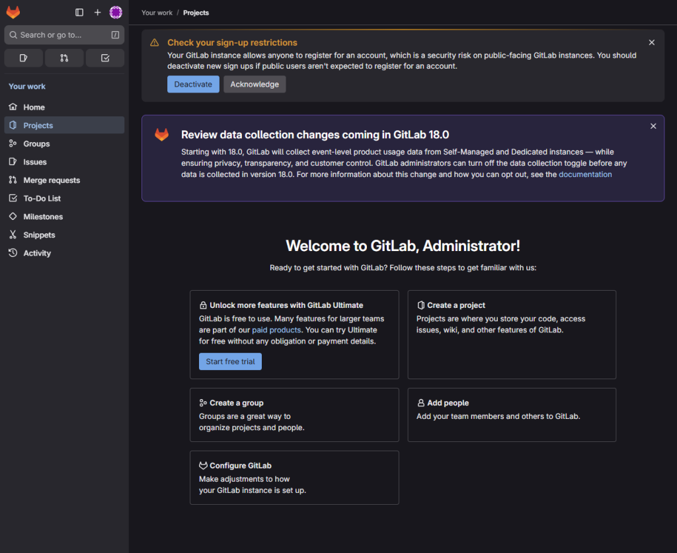Open to-do items shortcut icon

coord(105,58)
